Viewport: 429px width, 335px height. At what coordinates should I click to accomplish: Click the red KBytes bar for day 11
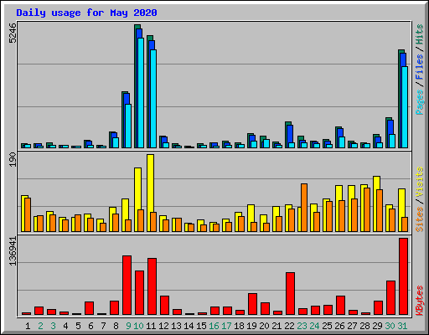click(152, 286)
